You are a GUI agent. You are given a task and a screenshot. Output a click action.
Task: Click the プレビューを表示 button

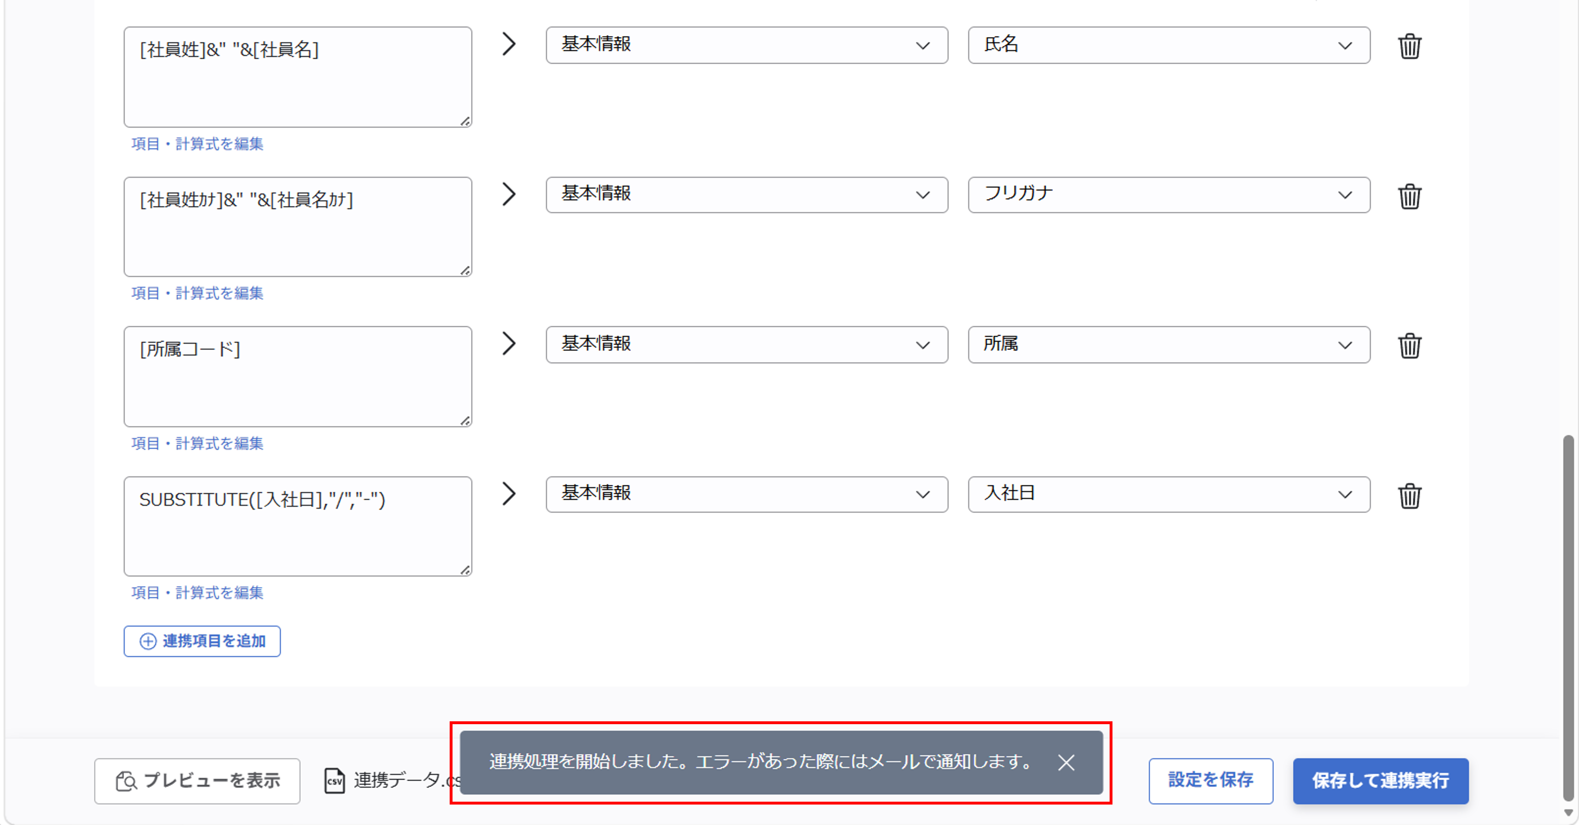coord(197,781)
